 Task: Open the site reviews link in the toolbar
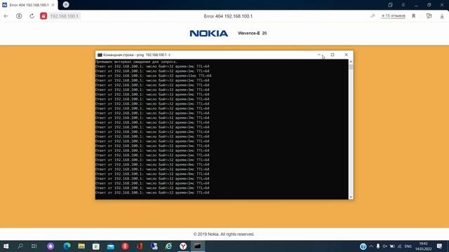coord(394,15)
